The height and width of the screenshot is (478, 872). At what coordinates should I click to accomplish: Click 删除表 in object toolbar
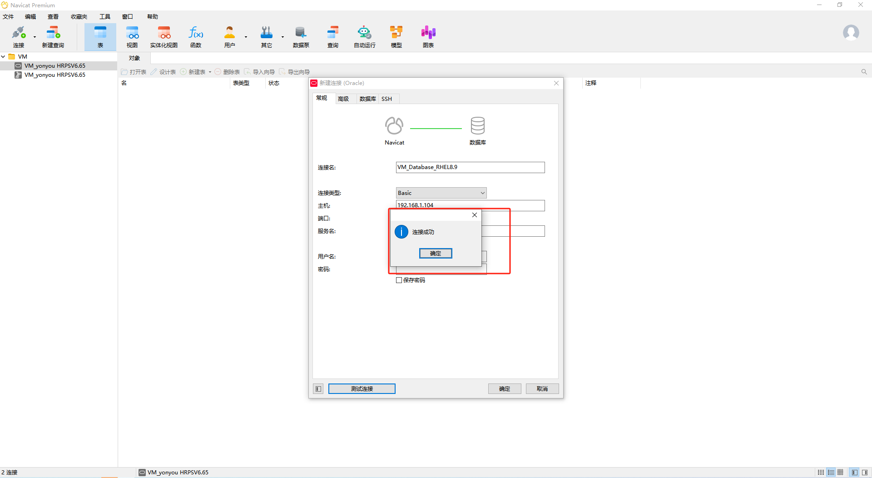click(x=228, y=72)
